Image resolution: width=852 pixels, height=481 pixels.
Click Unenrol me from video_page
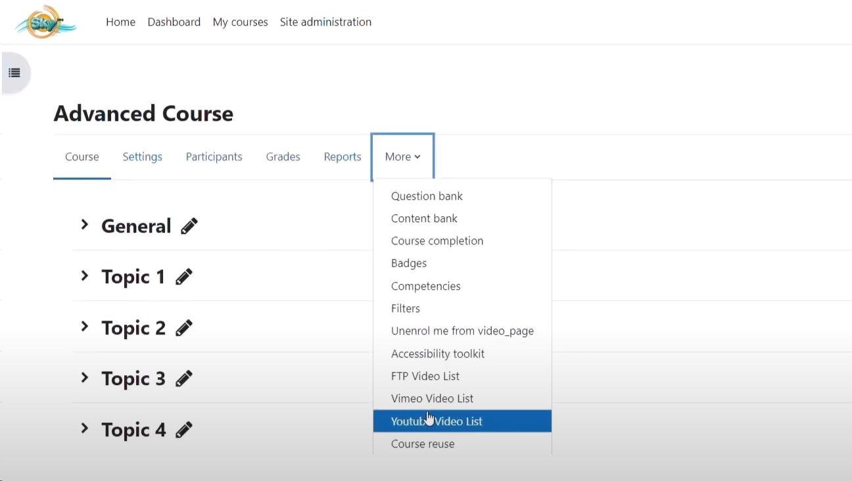[462, 331]
